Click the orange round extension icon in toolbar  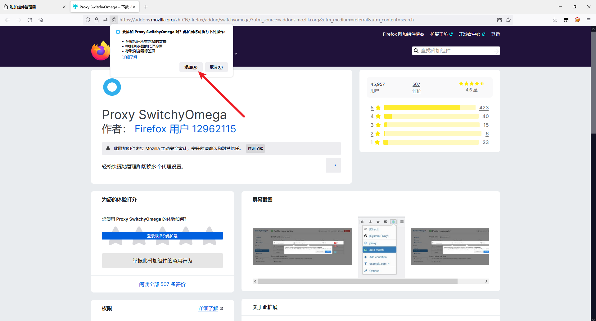(577, 20)
